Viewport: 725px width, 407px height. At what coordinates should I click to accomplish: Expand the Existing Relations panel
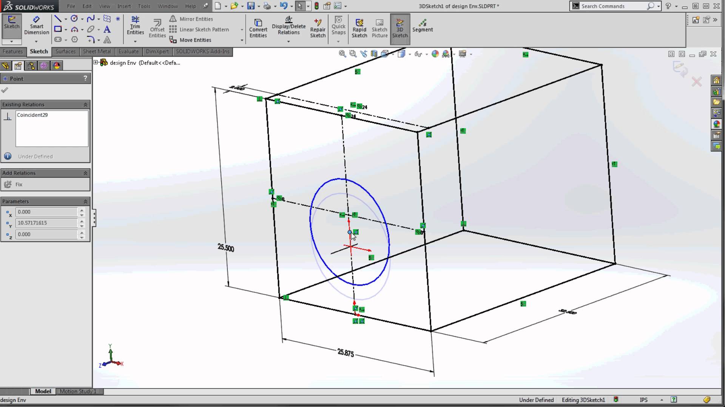point(85,104)
